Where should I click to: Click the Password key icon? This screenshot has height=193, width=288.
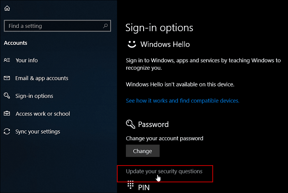point(130,124)
